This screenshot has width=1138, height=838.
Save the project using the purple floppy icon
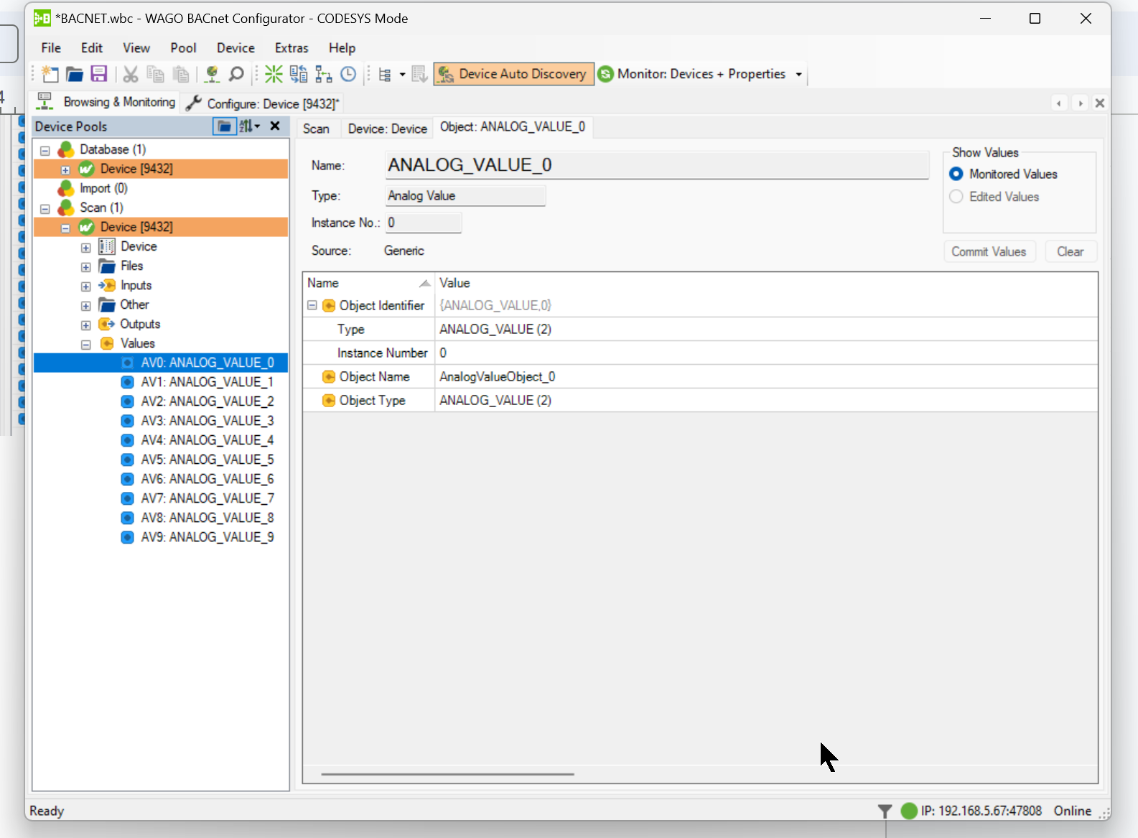[x=99, y=74]
